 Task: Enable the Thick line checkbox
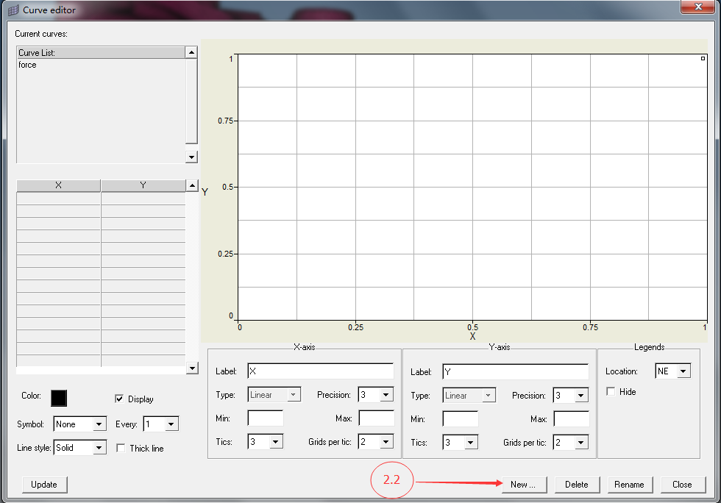[121, 448]
